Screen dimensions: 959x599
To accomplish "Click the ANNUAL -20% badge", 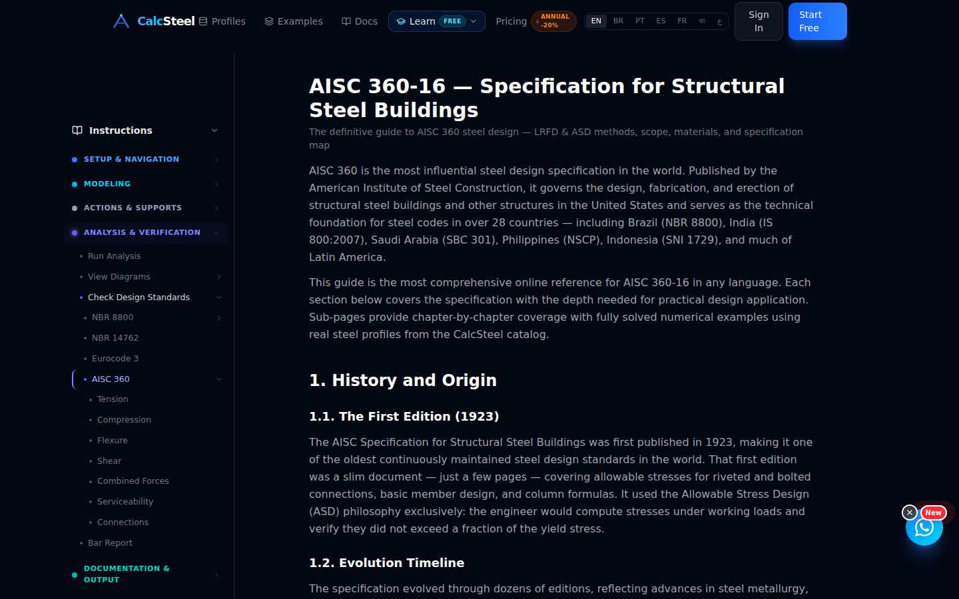I will [x=553, y=21].
